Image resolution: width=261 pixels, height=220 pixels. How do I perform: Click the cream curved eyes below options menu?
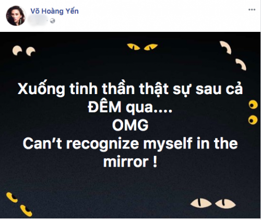click(233, 55)
